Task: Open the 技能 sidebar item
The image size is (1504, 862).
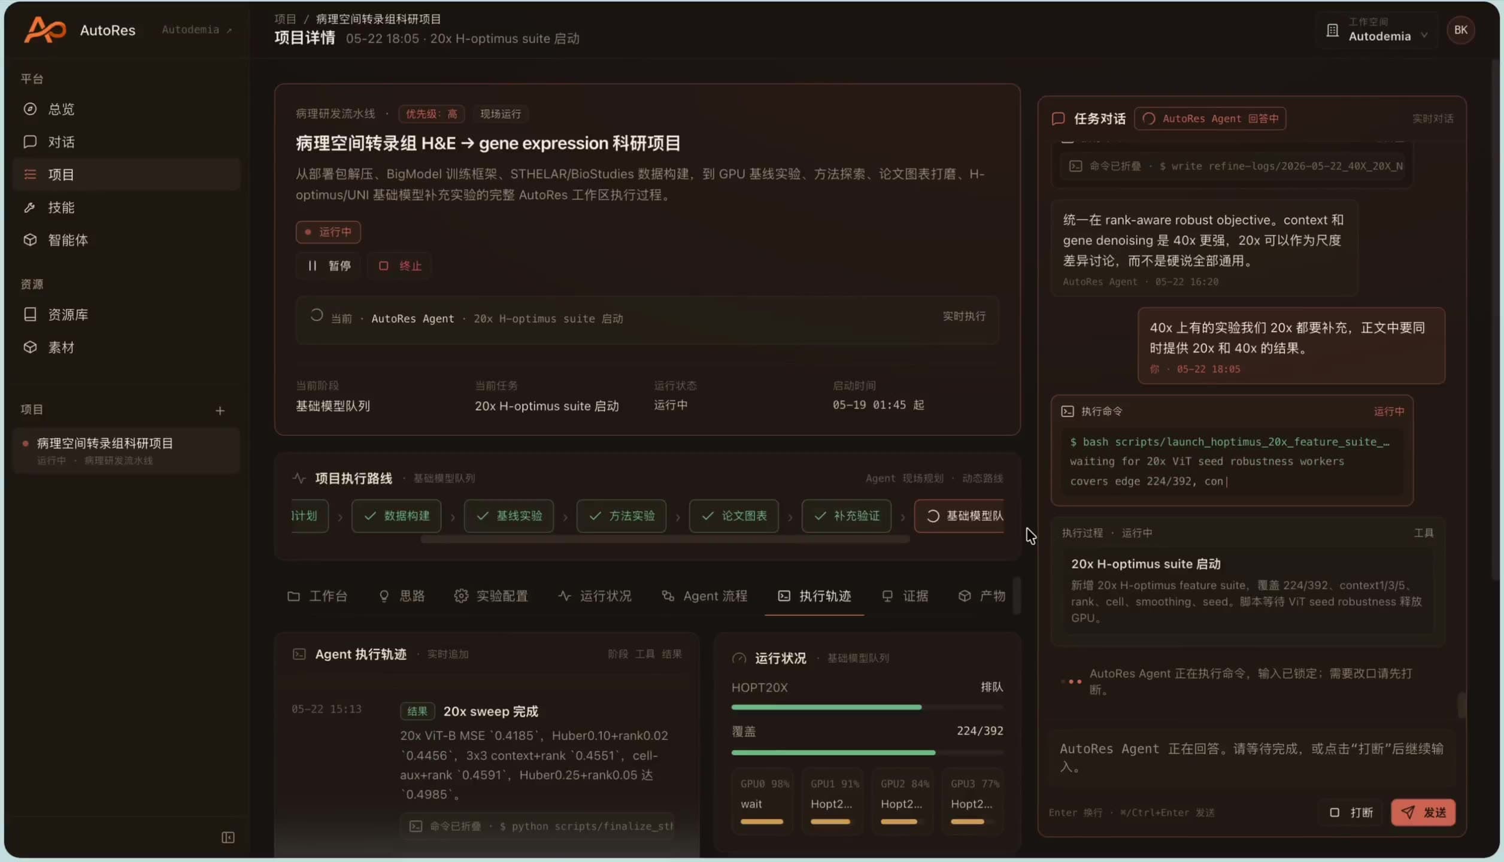Action: click(x=126, y=207)
